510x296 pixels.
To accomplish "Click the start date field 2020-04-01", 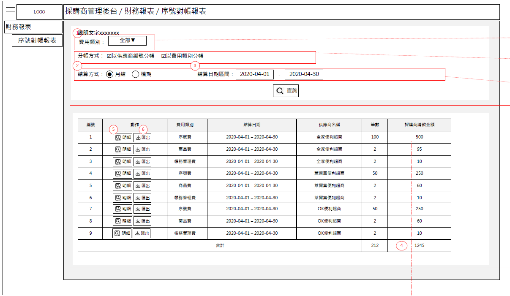I will (x=254, y=74).
